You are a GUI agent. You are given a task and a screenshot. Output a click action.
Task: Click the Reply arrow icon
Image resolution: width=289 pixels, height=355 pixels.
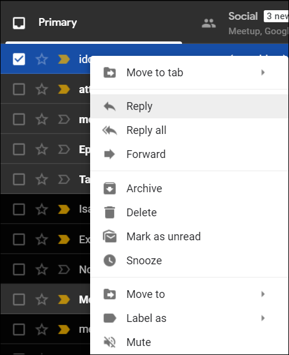coord(109,106)
